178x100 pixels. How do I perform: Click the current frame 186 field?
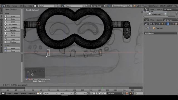[81, 93]
